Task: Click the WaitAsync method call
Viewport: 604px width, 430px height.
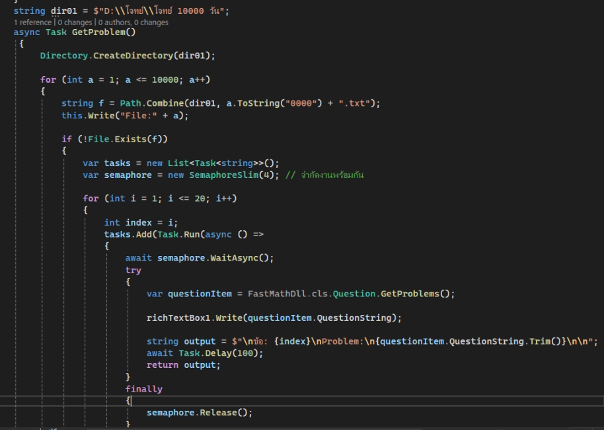Action: (234, 258)
